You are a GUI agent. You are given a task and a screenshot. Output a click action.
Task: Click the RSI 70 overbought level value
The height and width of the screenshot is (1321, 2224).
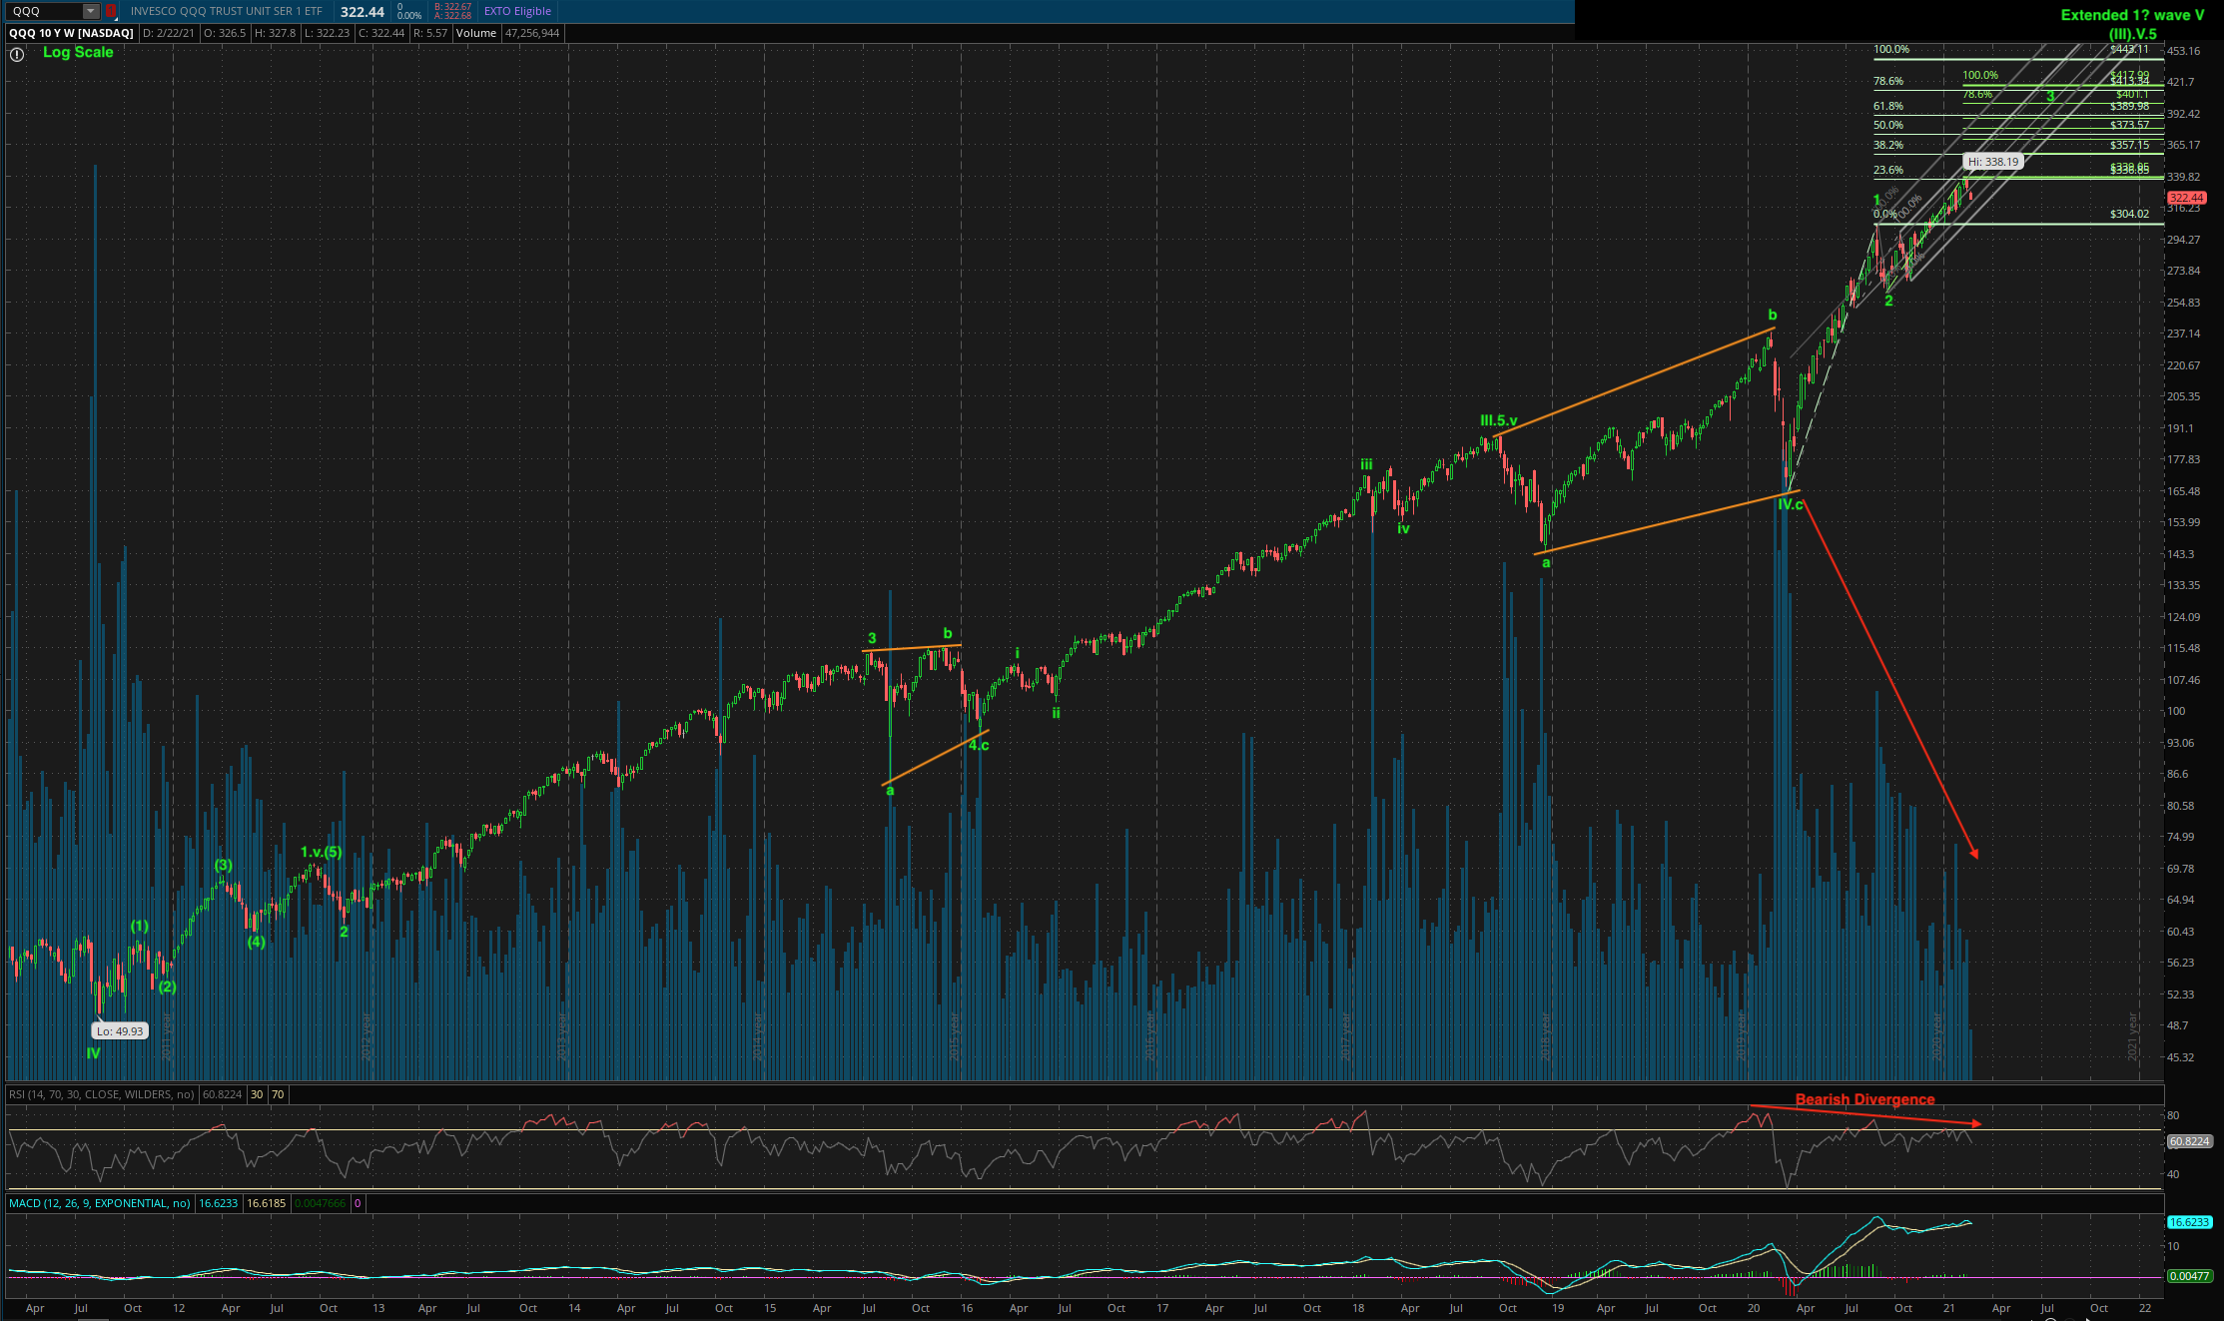(x=278, y=1094)
